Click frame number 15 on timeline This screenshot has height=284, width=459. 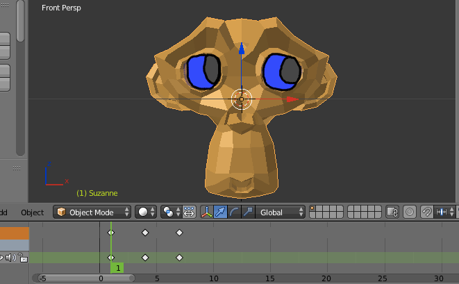pos(270,278)
